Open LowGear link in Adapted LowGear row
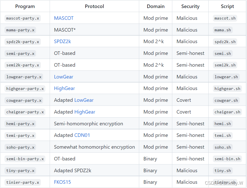 (84, 100)
